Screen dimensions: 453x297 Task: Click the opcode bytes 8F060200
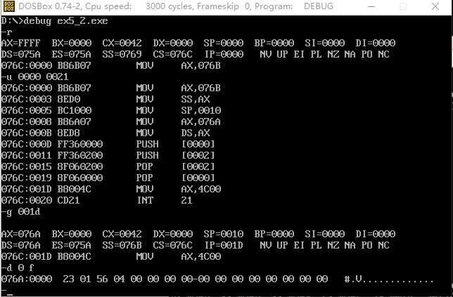(x=80, y=166)
